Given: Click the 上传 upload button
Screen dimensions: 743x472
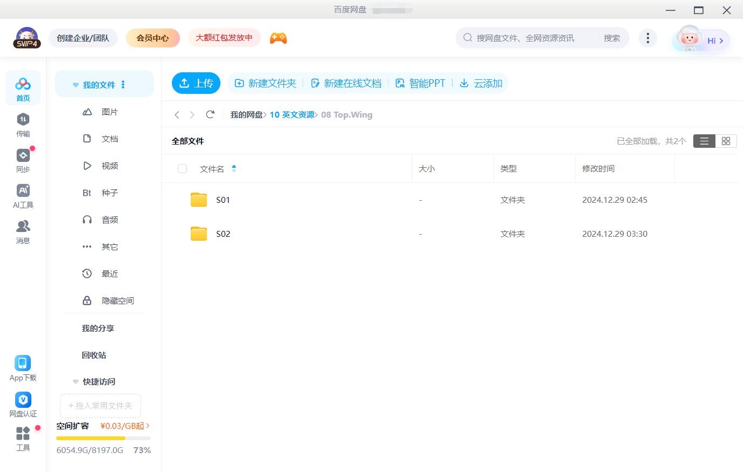Looking at the screenshot, I should click(x=196, y=83).
